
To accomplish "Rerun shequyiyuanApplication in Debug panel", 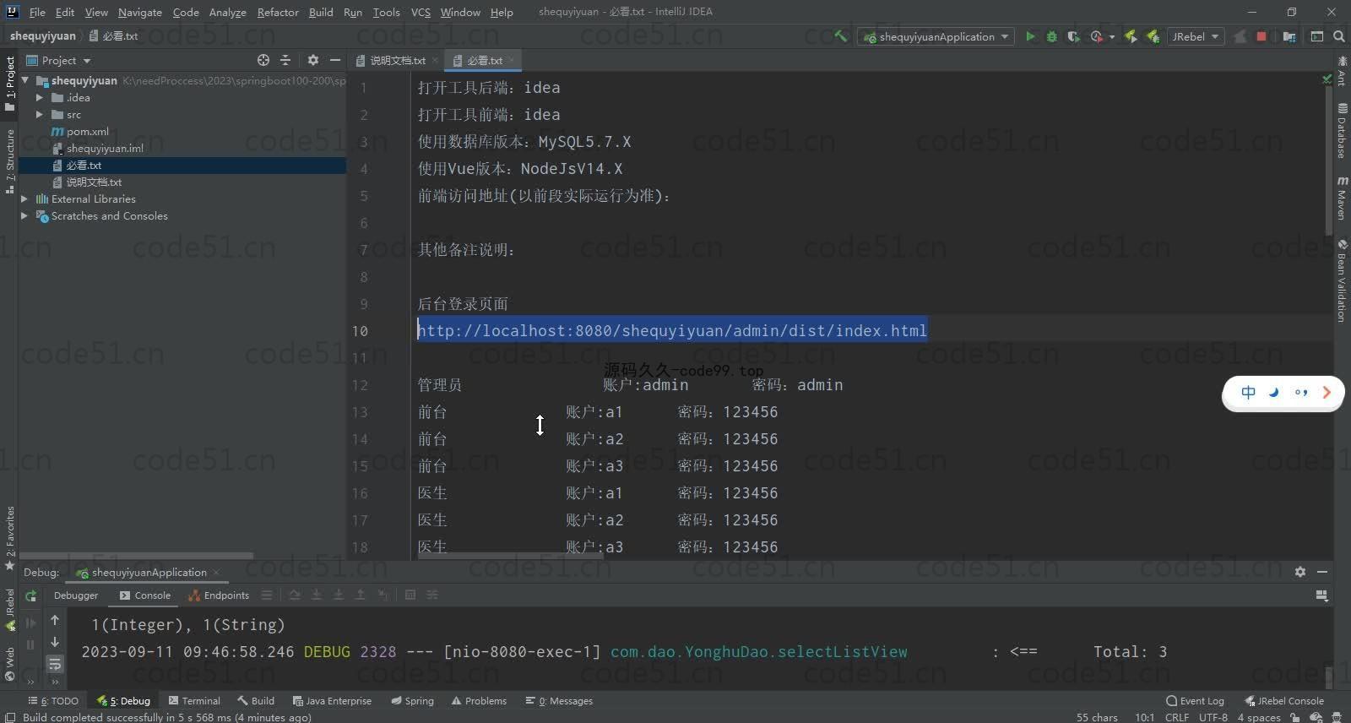I will click(31, 595).
